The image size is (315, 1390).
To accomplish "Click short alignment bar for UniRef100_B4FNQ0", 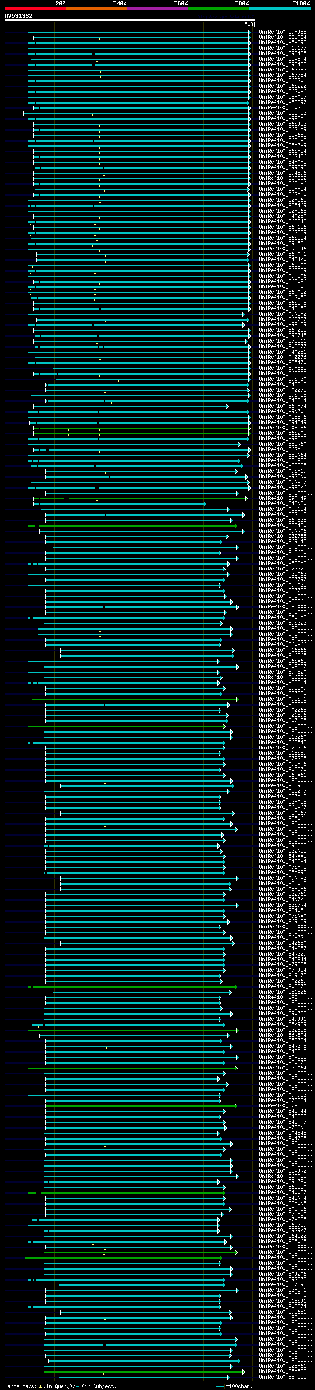I will (x=120, y=503).
